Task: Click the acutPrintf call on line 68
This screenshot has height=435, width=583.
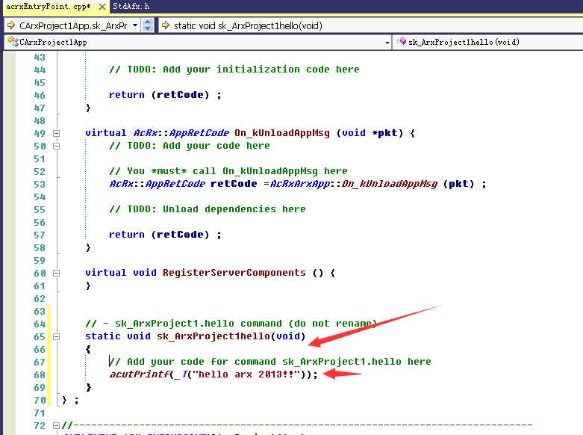Action: 140,374
